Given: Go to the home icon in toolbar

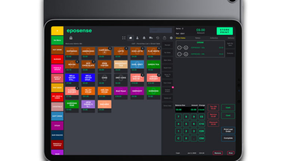Looking at the screenshot, I should (130, 38).
